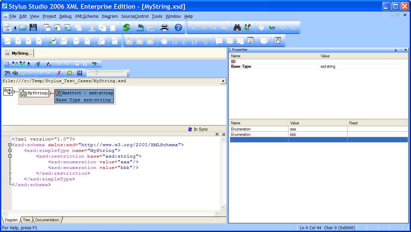Switch to the Tree tab
This screenshot has height=232, width=411.
coord(26,220)
